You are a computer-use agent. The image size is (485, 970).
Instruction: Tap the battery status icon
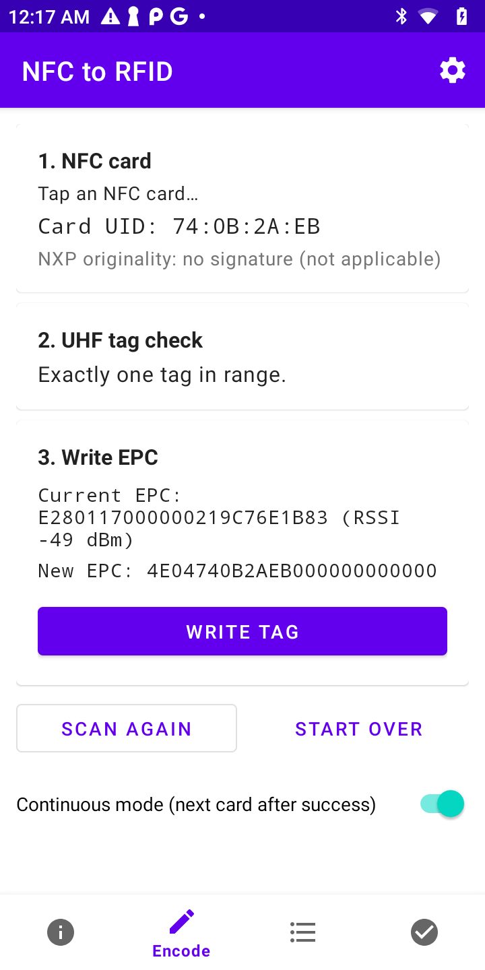[x=462, y=17]
